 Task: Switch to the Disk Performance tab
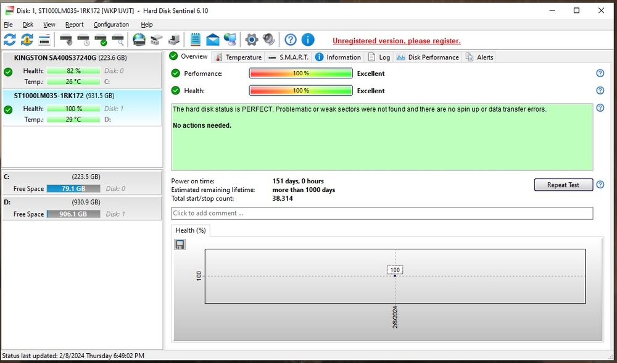tap(428, 57)
